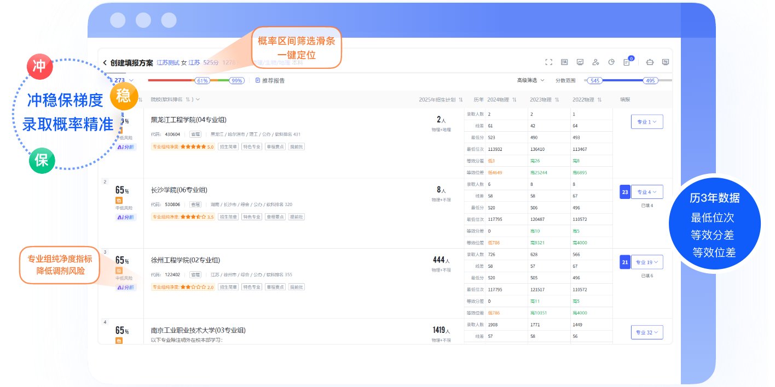Open 招生简章 for 徐州工程学院
Screen dimensions: 775x387
[228, 287]
